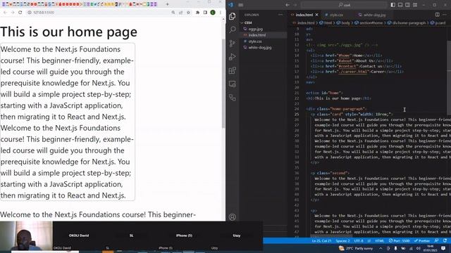Click line 25 with class card in editor

[x=352, y=114]
